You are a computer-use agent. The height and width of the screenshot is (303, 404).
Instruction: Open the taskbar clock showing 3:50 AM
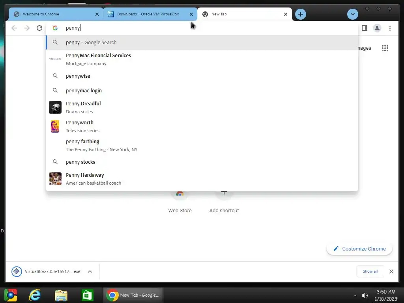386,295
